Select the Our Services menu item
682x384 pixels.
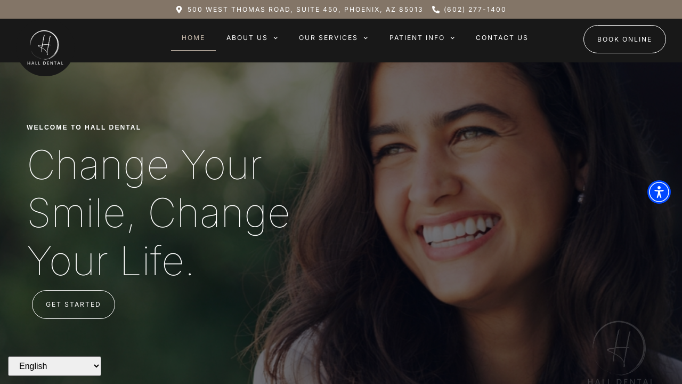coord(328,38)
